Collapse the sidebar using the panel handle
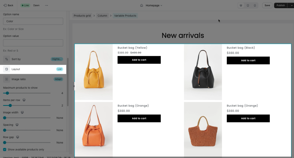The width and height of the screenshot is (294, 158). (74, 86)
